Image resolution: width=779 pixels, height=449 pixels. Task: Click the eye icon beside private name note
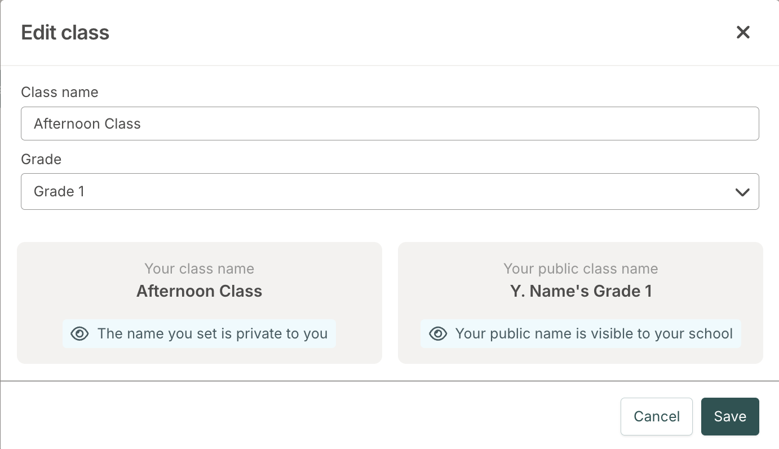[x=79, y=334]
